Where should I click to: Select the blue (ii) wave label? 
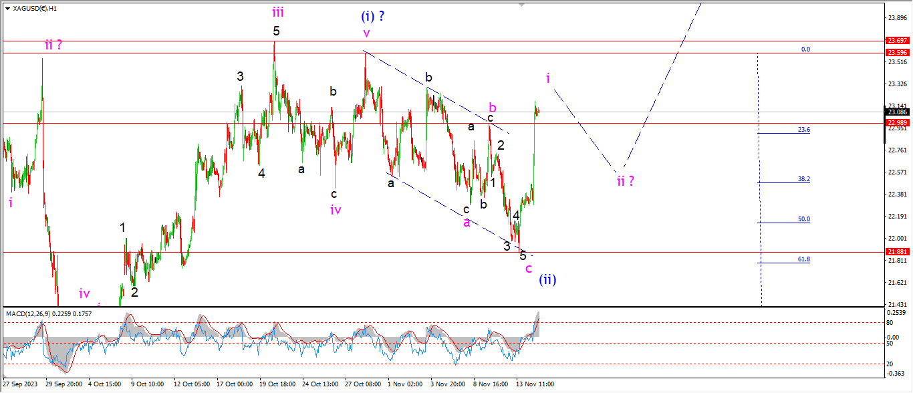547,279
